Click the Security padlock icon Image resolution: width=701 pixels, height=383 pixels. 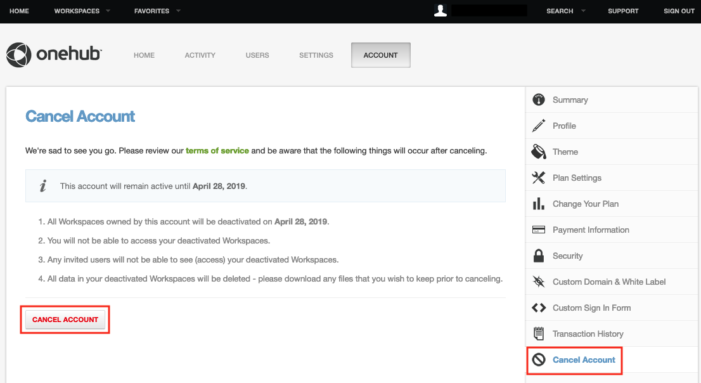(539, 256)
